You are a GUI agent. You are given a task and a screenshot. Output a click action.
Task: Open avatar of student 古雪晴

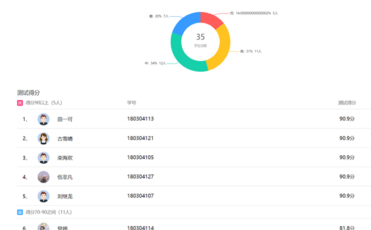point(43,138)
